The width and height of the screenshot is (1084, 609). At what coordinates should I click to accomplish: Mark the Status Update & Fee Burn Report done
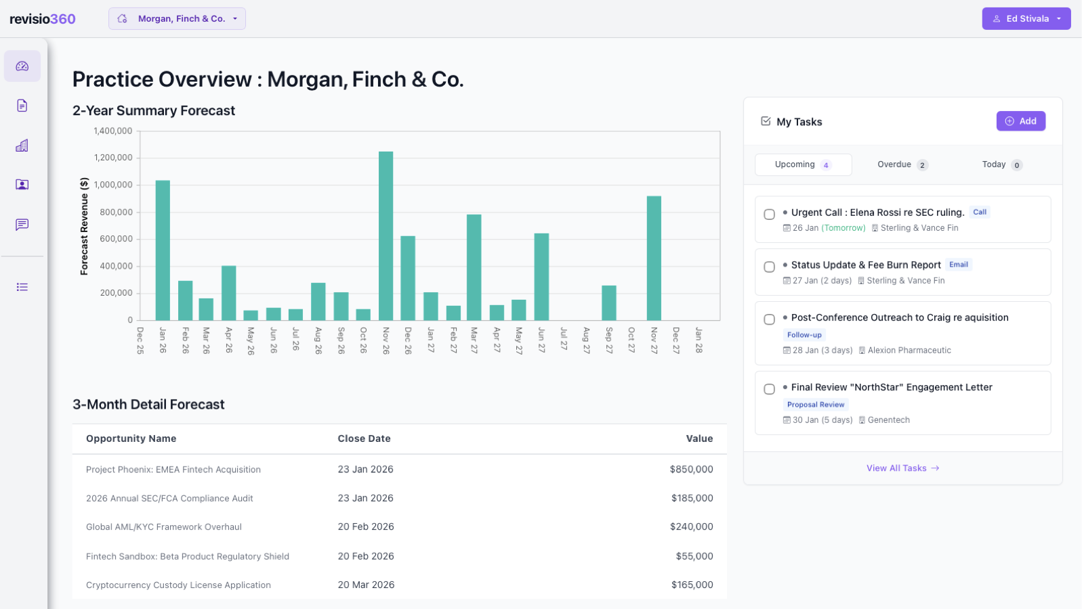click(x=769, y=267)
